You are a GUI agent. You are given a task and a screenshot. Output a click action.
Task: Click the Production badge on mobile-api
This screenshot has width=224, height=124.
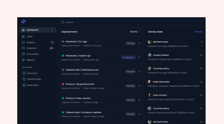tap(129, 58)
